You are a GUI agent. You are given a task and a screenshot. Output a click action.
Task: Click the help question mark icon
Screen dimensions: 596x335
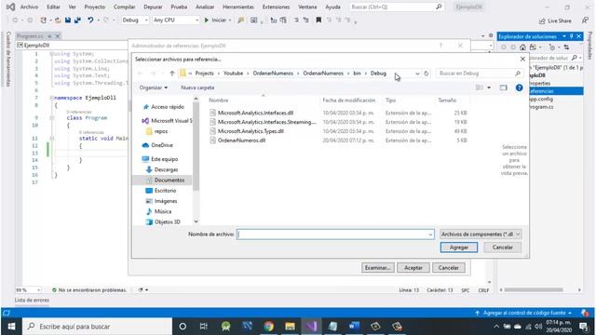tap(519, 87)
